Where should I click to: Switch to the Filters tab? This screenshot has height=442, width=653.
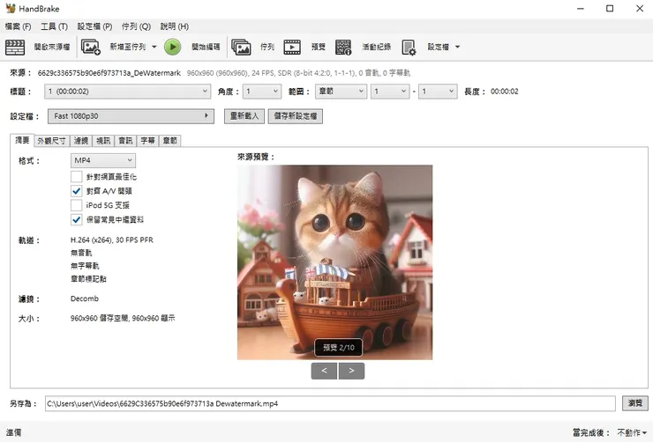click(x=81, y=141)
